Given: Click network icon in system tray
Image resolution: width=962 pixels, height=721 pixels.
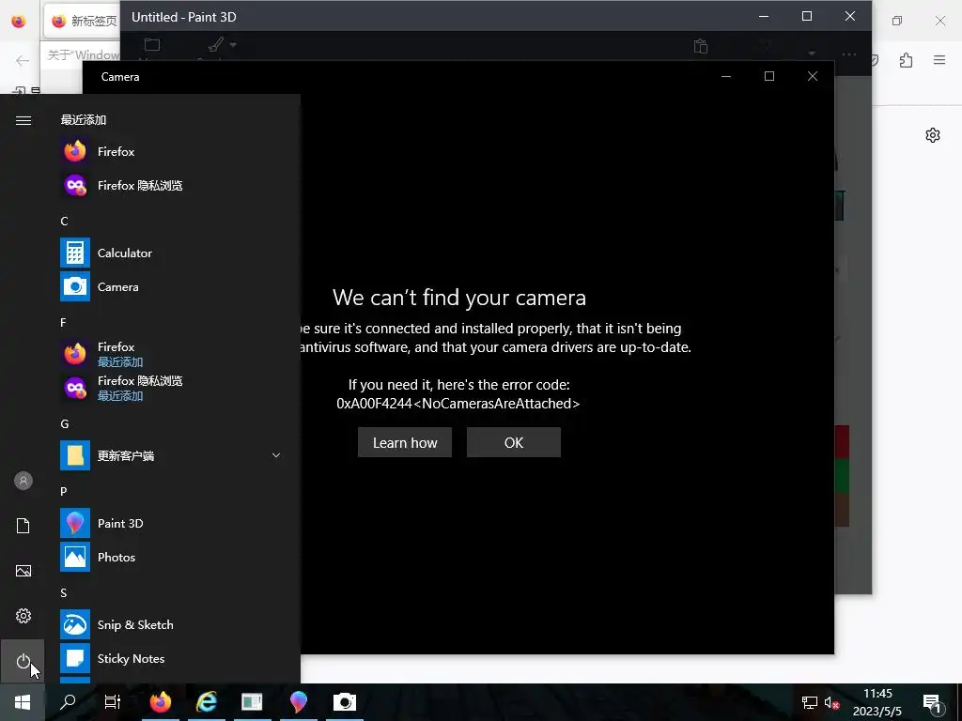Looking at the screenshot, I should click(x=810, y=702).
